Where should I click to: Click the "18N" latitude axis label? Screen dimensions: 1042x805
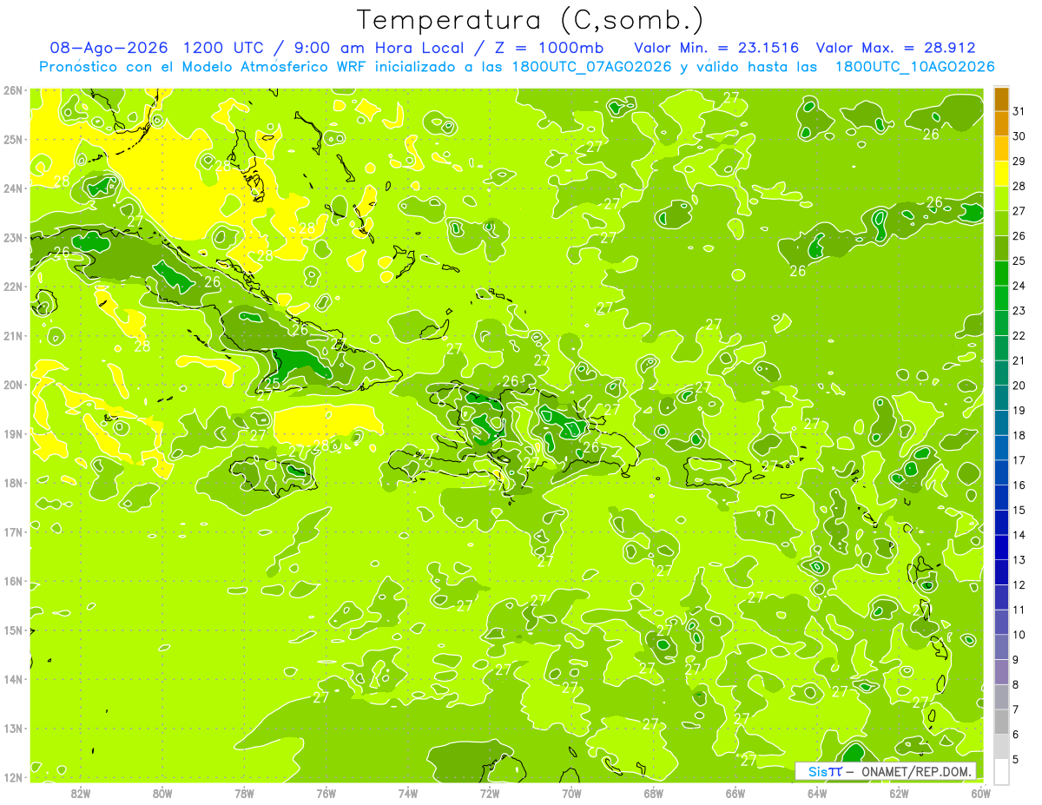point(12,483)
